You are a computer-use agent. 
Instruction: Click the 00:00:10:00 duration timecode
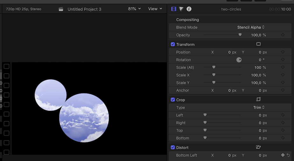click(x=280, y=9)
